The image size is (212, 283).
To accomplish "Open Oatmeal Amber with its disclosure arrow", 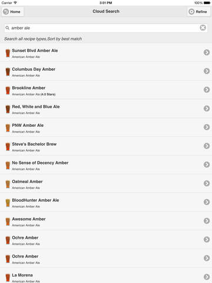I will [x=207, y=183].
